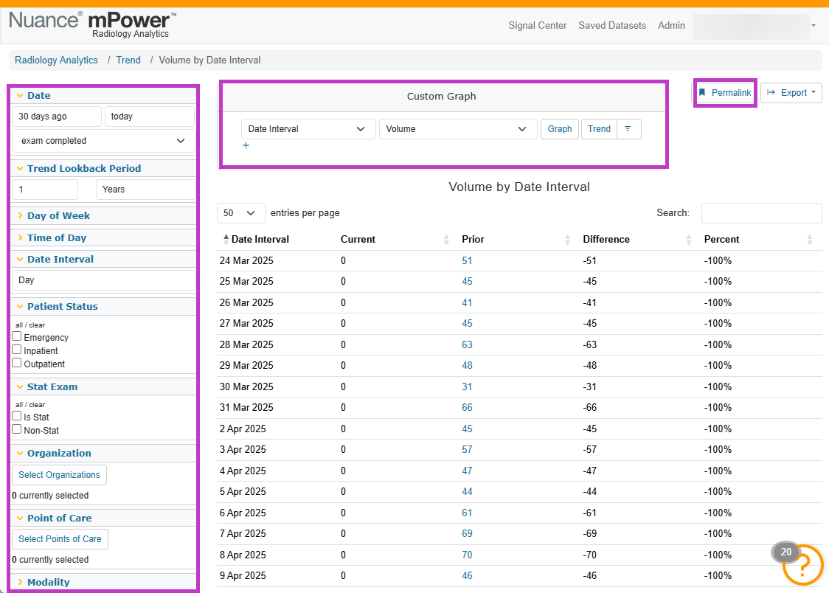Check the Emergency patient status box
This screenshot has height=593, width=829.
point(17,336)
